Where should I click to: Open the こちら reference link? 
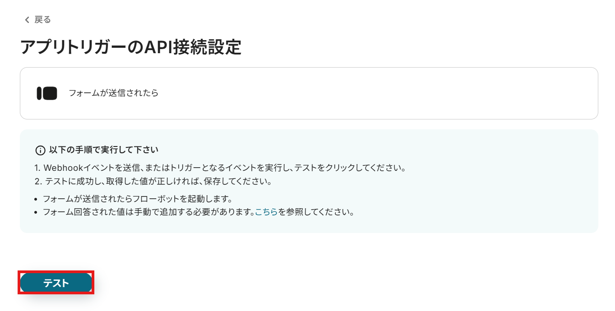point(266,212)
